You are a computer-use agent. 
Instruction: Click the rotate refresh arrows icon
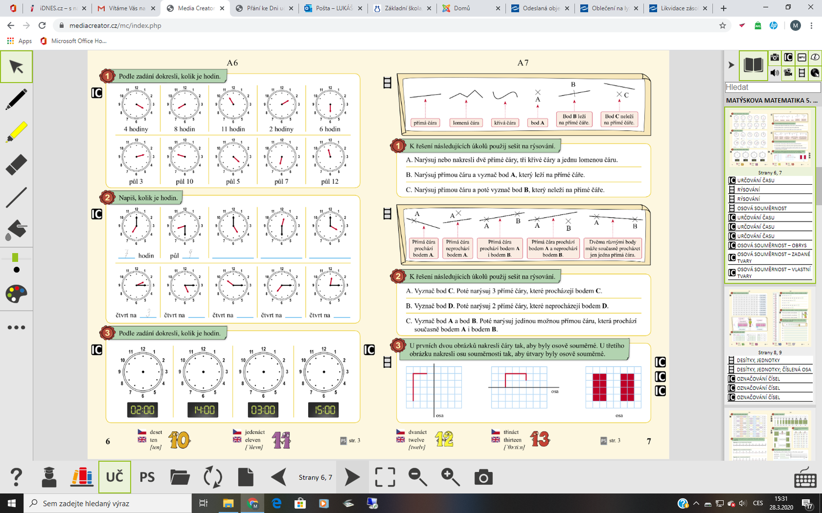tap(213, 477)
